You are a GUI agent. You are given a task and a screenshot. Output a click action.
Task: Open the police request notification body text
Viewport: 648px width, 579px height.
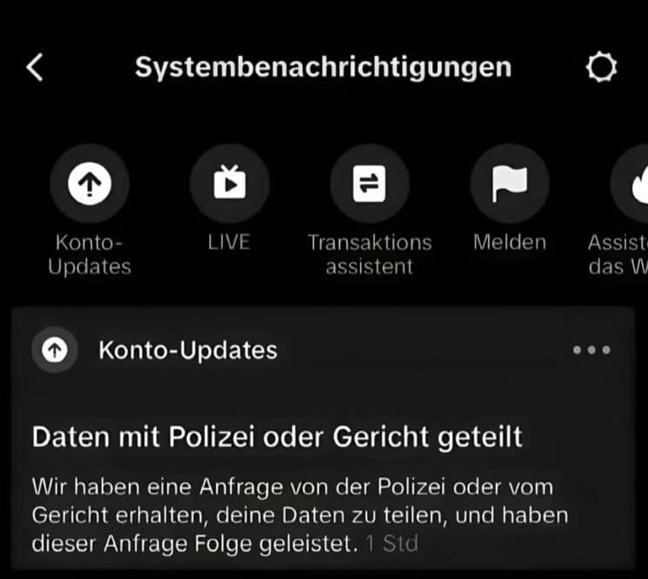tap(300, 516)
